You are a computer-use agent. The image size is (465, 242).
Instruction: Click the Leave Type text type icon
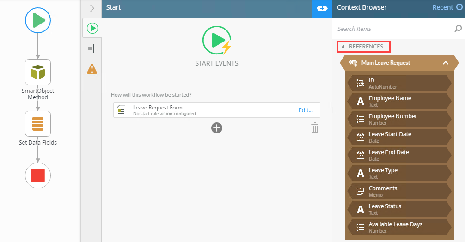click(x=361, y=173)
